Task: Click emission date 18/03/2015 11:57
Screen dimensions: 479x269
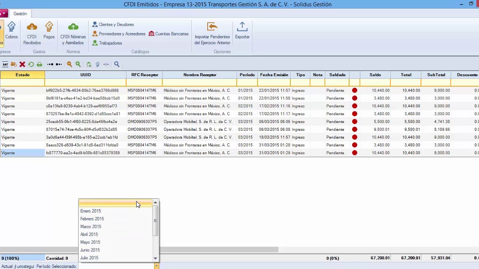Action: coord(275,137)
